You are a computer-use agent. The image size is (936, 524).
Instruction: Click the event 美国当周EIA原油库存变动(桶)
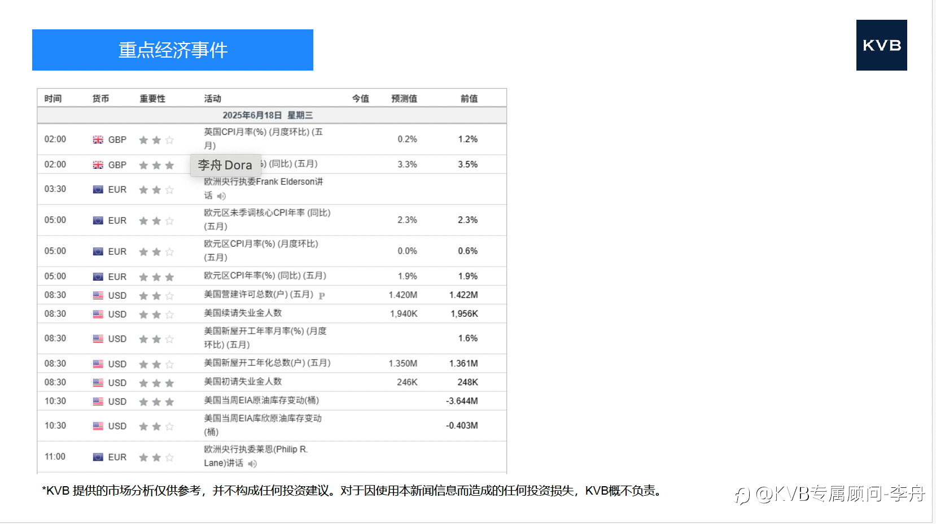coord(261,400)
